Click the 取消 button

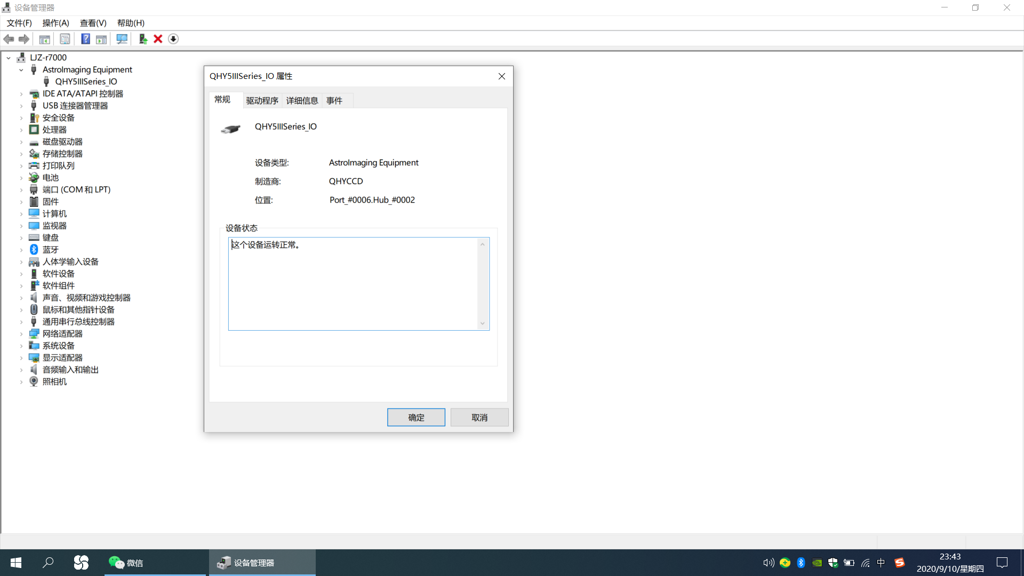click(x=479, y=418)
